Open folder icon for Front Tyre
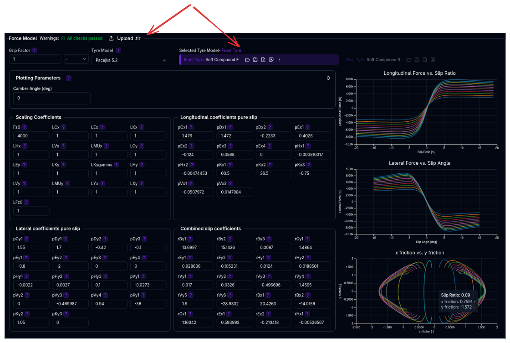Screen dimensions: 510x343 click(x=247, y=60)
